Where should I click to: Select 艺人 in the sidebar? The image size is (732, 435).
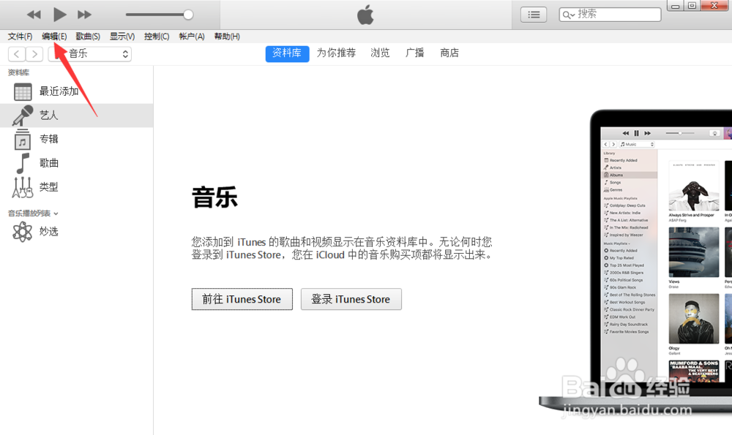coord(77,116)
